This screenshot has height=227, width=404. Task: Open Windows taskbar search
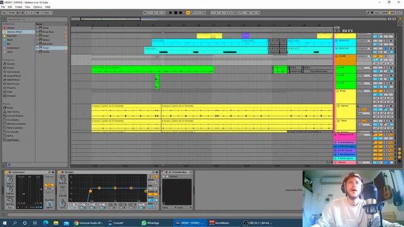(15, 223)
